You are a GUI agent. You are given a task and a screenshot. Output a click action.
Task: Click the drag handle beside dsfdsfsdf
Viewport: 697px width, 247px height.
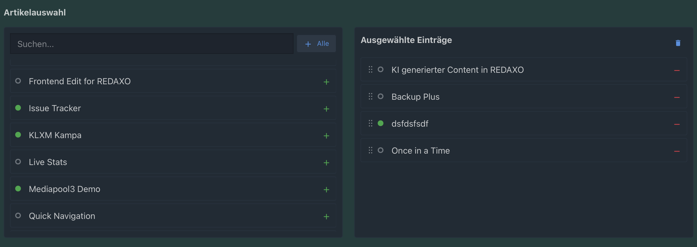click(370, 123)
